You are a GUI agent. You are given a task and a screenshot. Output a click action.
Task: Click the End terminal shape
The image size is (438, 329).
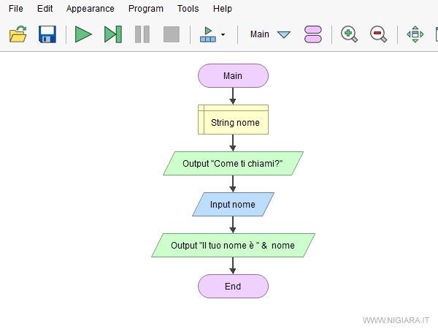tap(233, 286)
